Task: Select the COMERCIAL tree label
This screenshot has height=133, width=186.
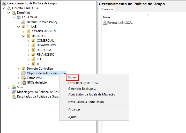Action: [x=45, y=41]
